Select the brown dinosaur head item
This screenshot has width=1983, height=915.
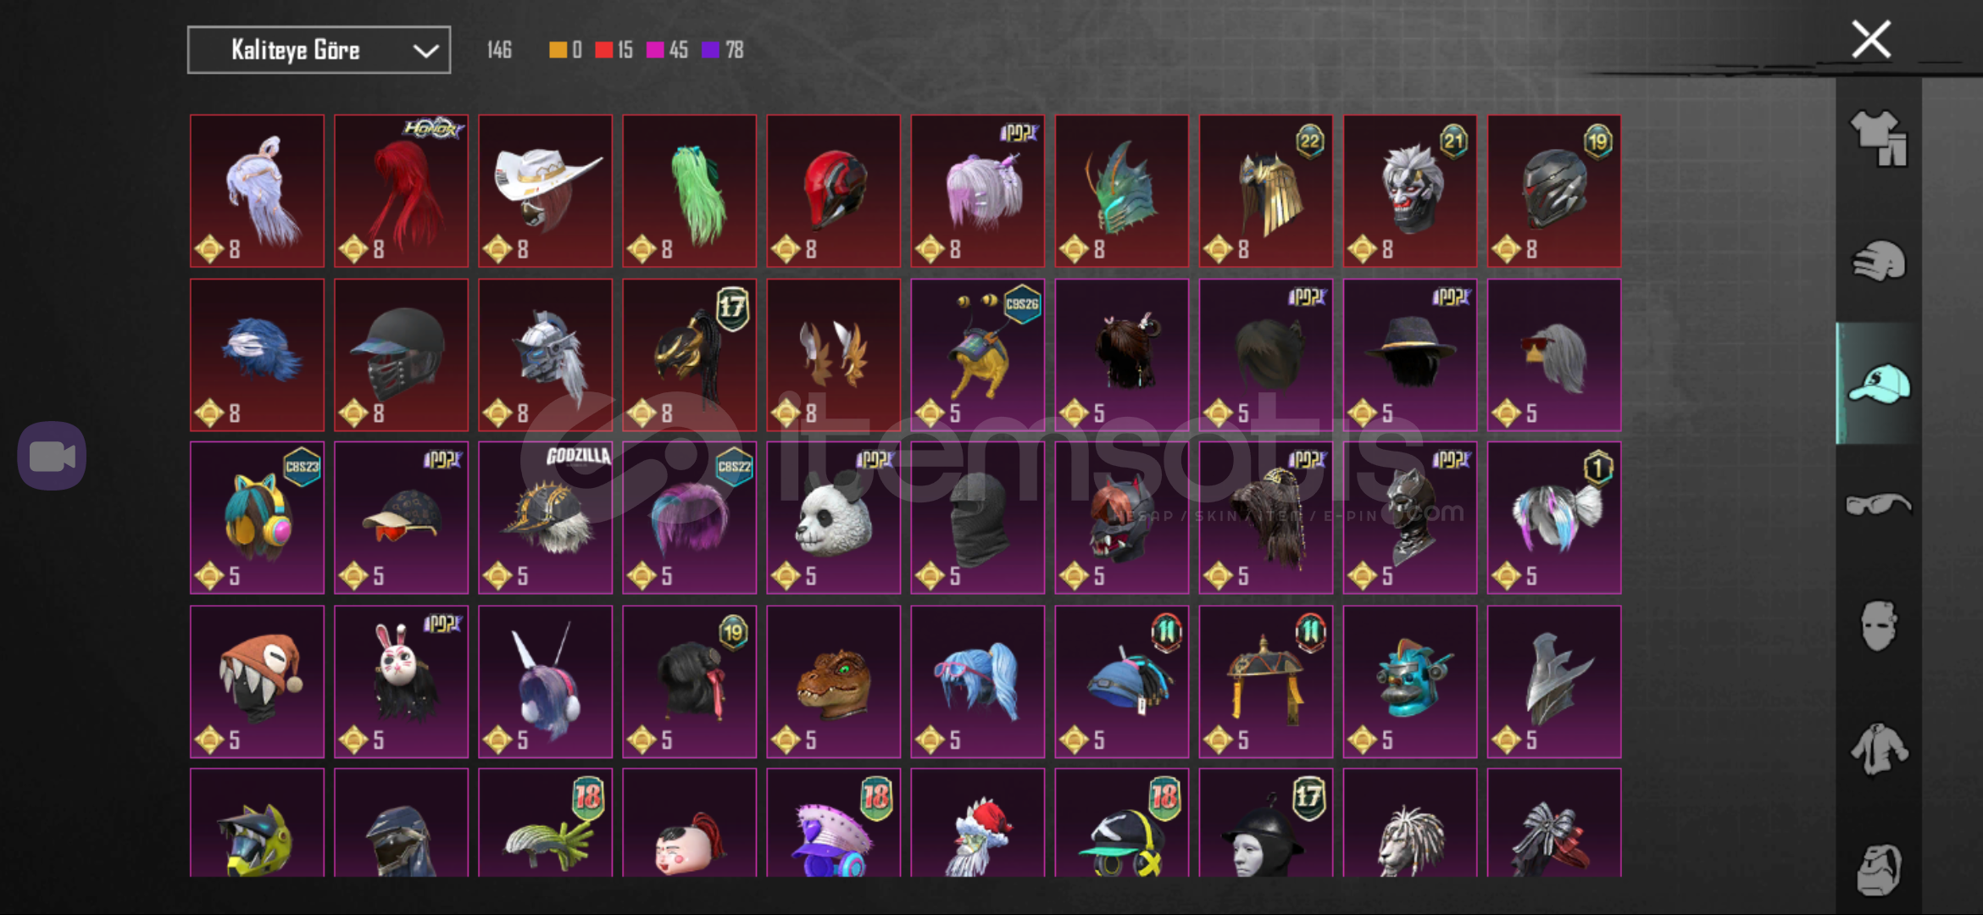pyautogui.click(x=833, y=681)
